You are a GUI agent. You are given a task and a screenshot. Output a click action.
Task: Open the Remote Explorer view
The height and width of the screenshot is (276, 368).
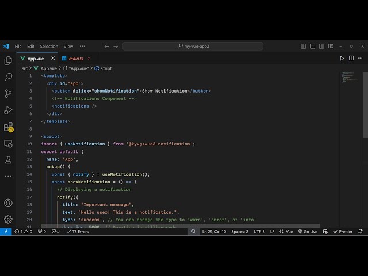(8, 143)
